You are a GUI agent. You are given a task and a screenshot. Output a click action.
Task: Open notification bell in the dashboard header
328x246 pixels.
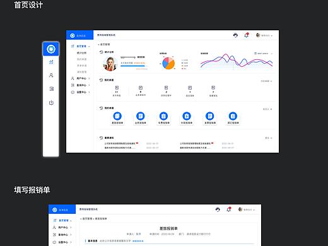247,35
